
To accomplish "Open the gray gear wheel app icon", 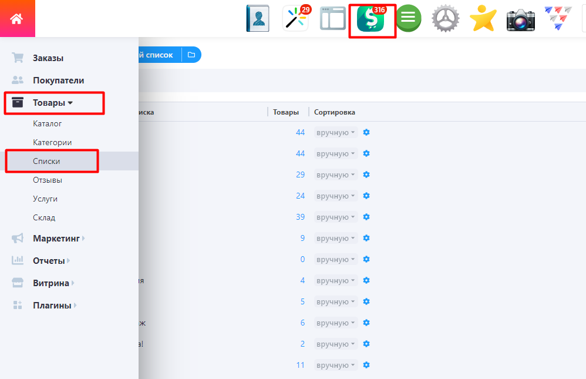I will [x=445, y=19].
